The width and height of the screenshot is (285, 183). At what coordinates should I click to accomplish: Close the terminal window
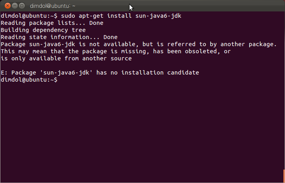pos(7,6)
